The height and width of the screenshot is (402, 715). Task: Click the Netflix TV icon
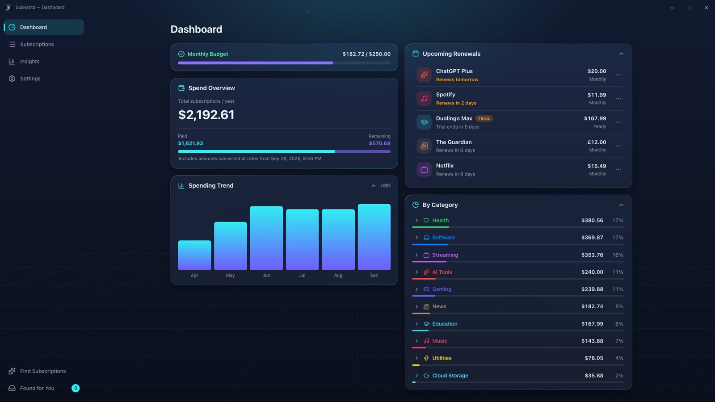(x=424, y=170)
